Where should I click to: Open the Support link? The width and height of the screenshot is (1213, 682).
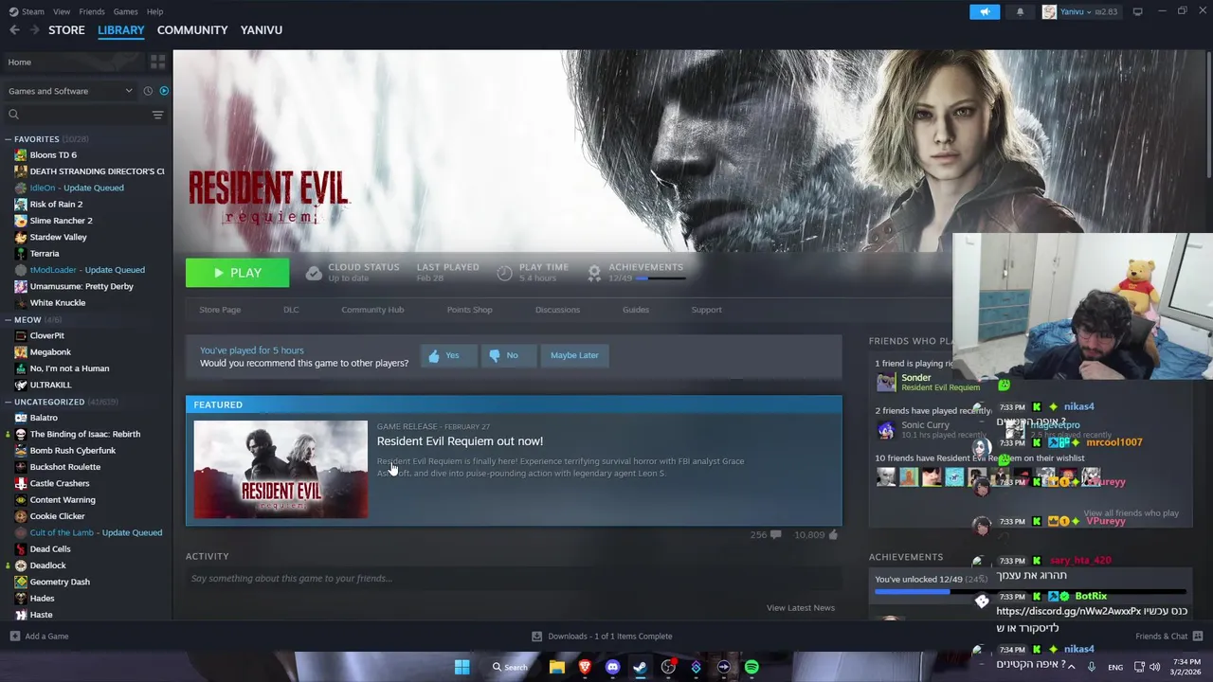coord(706,310)
